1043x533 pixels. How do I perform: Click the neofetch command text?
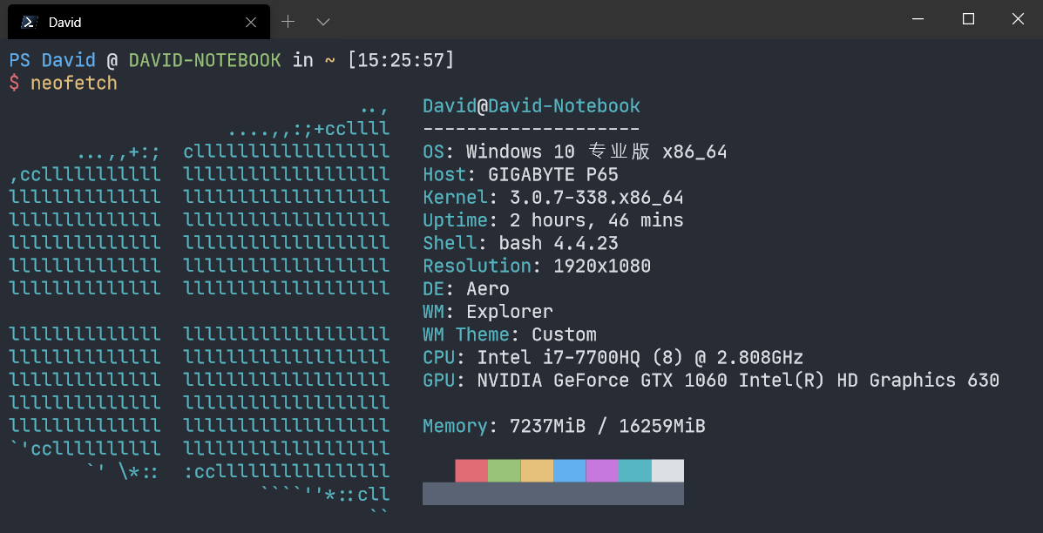(x=74, y=83)
